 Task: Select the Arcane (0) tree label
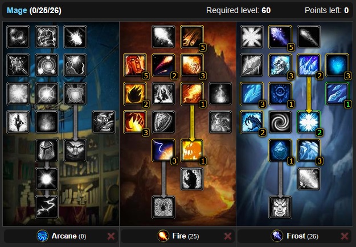69,236
